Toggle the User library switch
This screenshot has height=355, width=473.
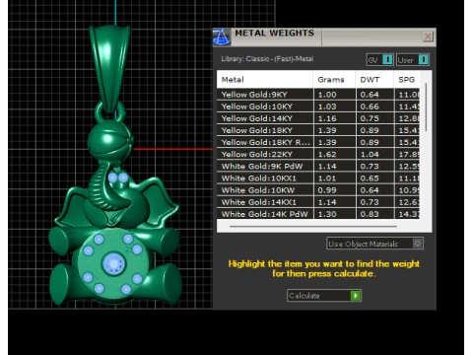(424, 60)
